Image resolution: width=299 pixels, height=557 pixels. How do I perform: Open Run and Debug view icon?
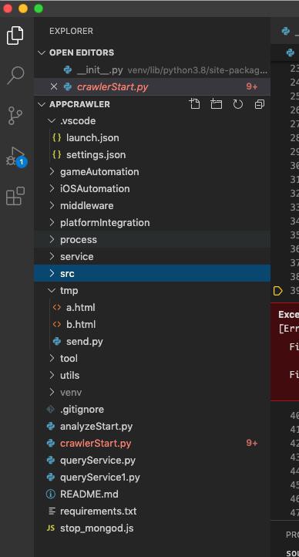[16, 157]
